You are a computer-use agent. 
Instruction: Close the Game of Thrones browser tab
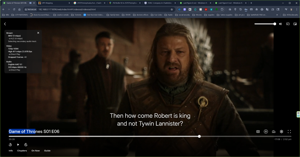tap(34, 3)
